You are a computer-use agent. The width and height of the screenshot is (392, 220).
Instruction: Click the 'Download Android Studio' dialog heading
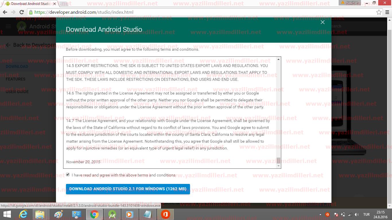(104, 30)
